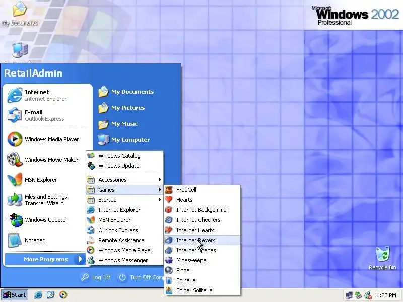
Task: Click the taskbar clock showing 1:22 PM
Action: [386, 295]
